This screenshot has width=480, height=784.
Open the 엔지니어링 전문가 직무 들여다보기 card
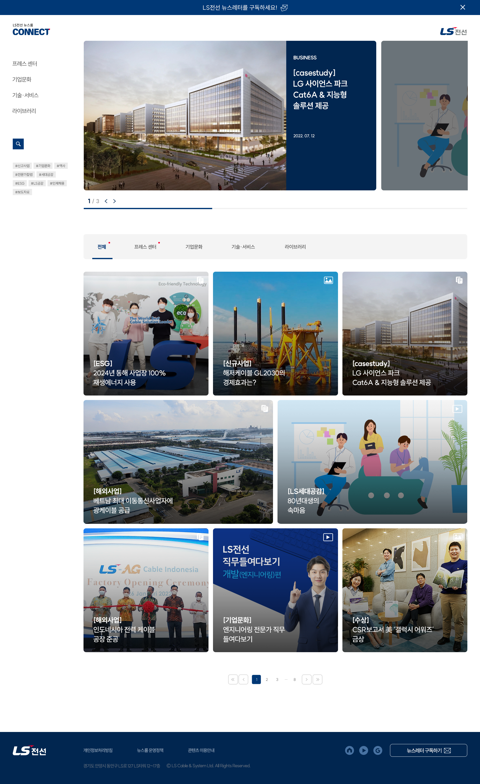(x=275, y=590)
